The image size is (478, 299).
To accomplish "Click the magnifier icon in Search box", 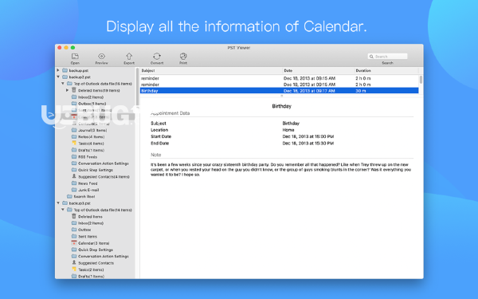I will click(371, 57).
